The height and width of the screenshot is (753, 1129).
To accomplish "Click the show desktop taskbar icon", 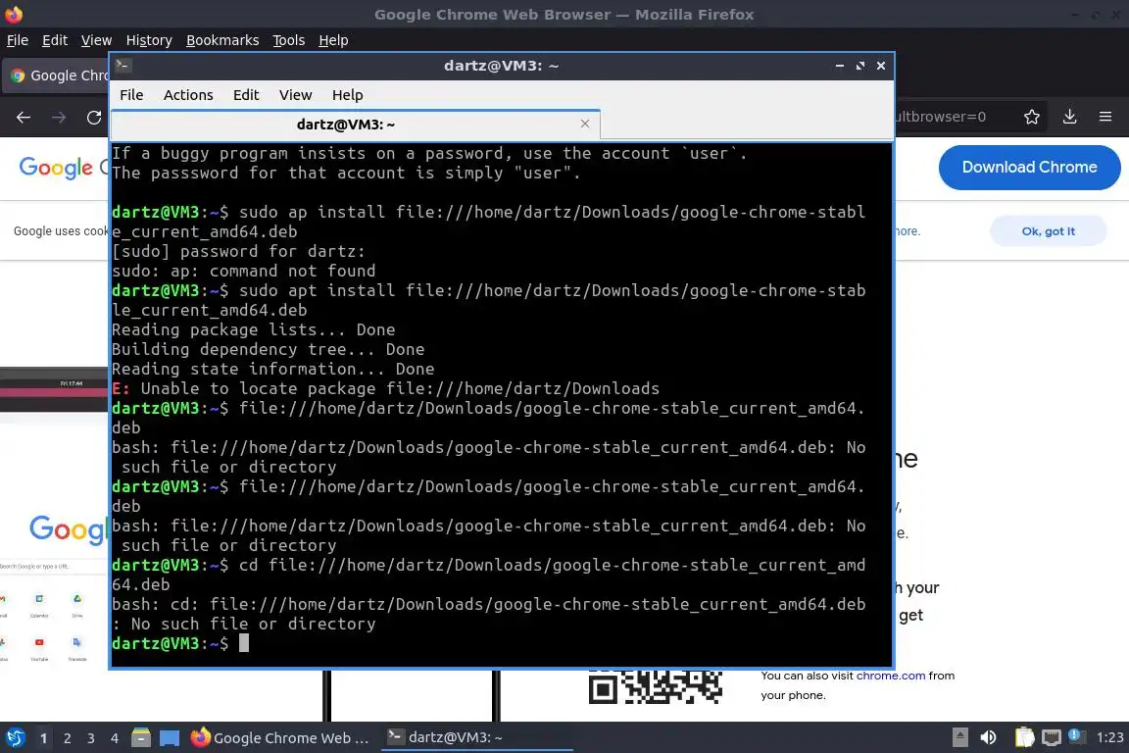I will (170, 738).
